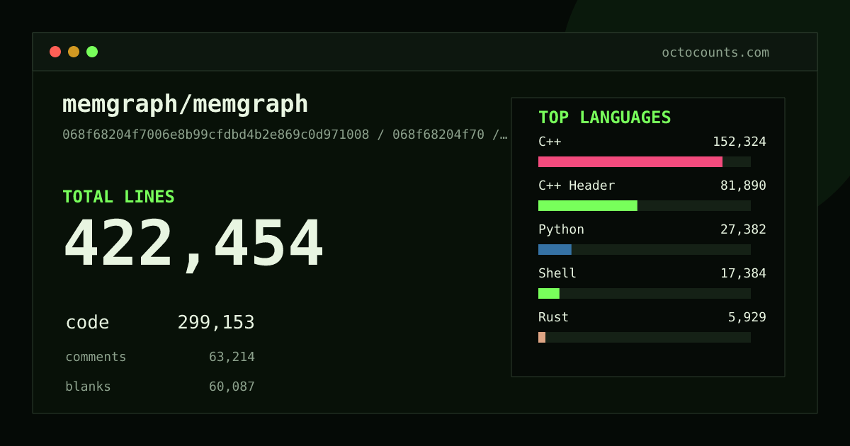This screenshot has height=446, width=850.
Task: Click the C++ language label
Action: pyautogui.click(x=550, y=142)
